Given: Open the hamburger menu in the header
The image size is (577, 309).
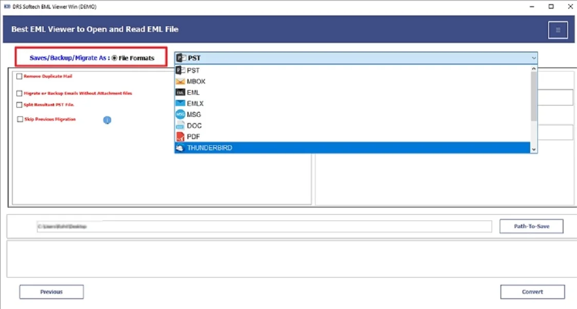Looking at the screenshot, I should pyautogui.click(x=557, y=30).
